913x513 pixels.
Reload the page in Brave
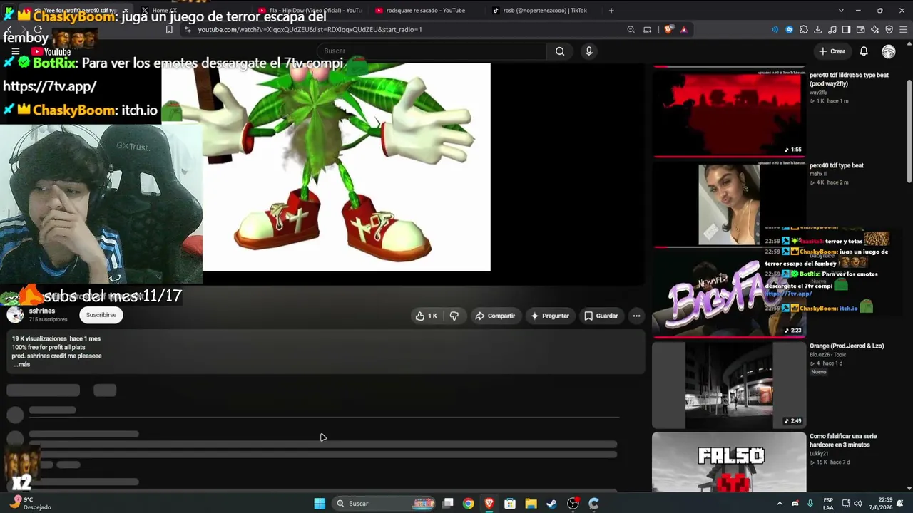point(37,30)
